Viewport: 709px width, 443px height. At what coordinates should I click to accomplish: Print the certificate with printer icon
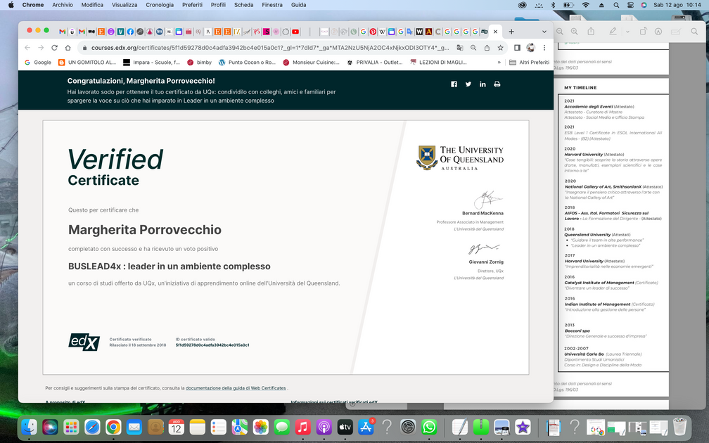click(x=497, y=84)
